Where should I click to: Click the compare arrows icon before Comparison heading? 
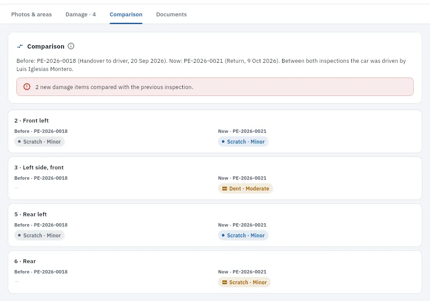click(x=20, y=46)
